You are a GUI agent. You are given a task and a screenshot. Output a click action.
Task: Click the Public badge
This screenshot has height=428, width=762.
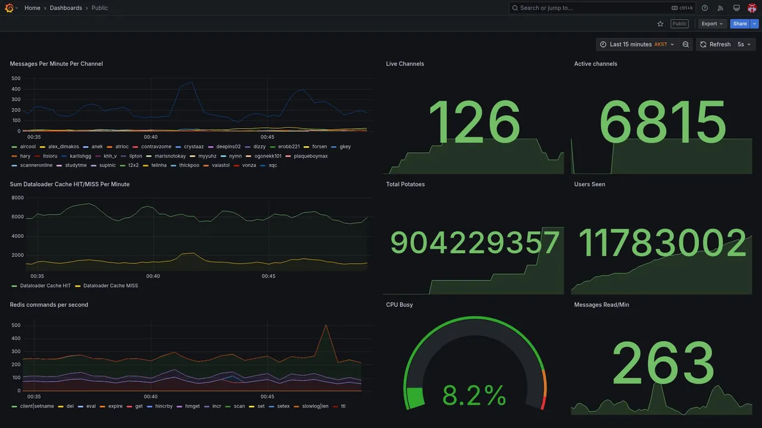(679, 24)
